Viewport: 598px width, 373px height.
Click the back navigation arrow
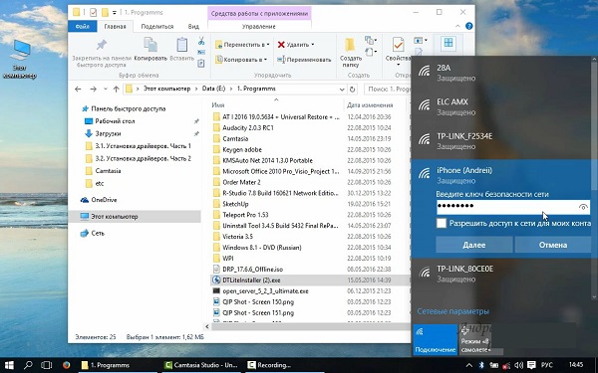coord(78,90)
